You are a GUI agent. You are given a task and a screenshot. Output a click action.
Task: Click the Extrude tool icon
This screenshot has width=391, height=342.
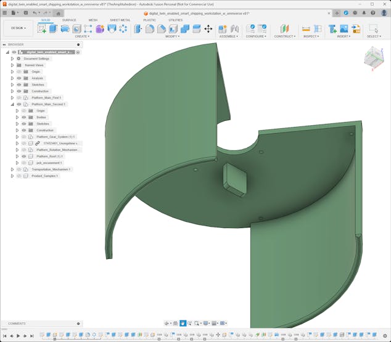click(x=53, y=28)
